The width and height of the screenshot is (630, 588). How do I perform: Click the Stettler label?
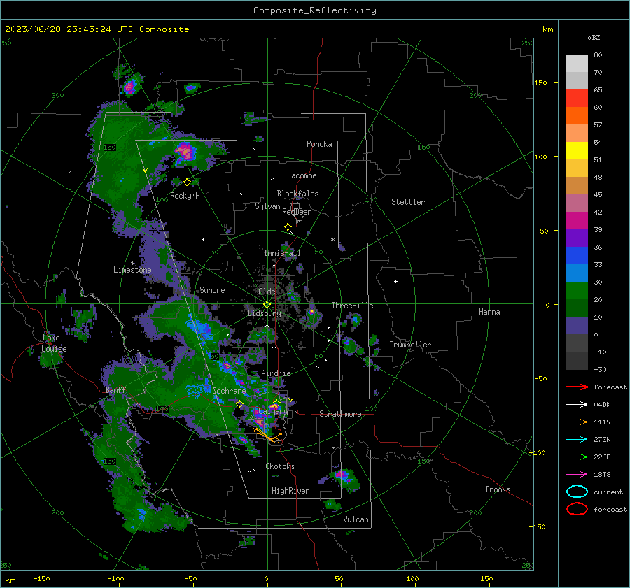point(408,202)
